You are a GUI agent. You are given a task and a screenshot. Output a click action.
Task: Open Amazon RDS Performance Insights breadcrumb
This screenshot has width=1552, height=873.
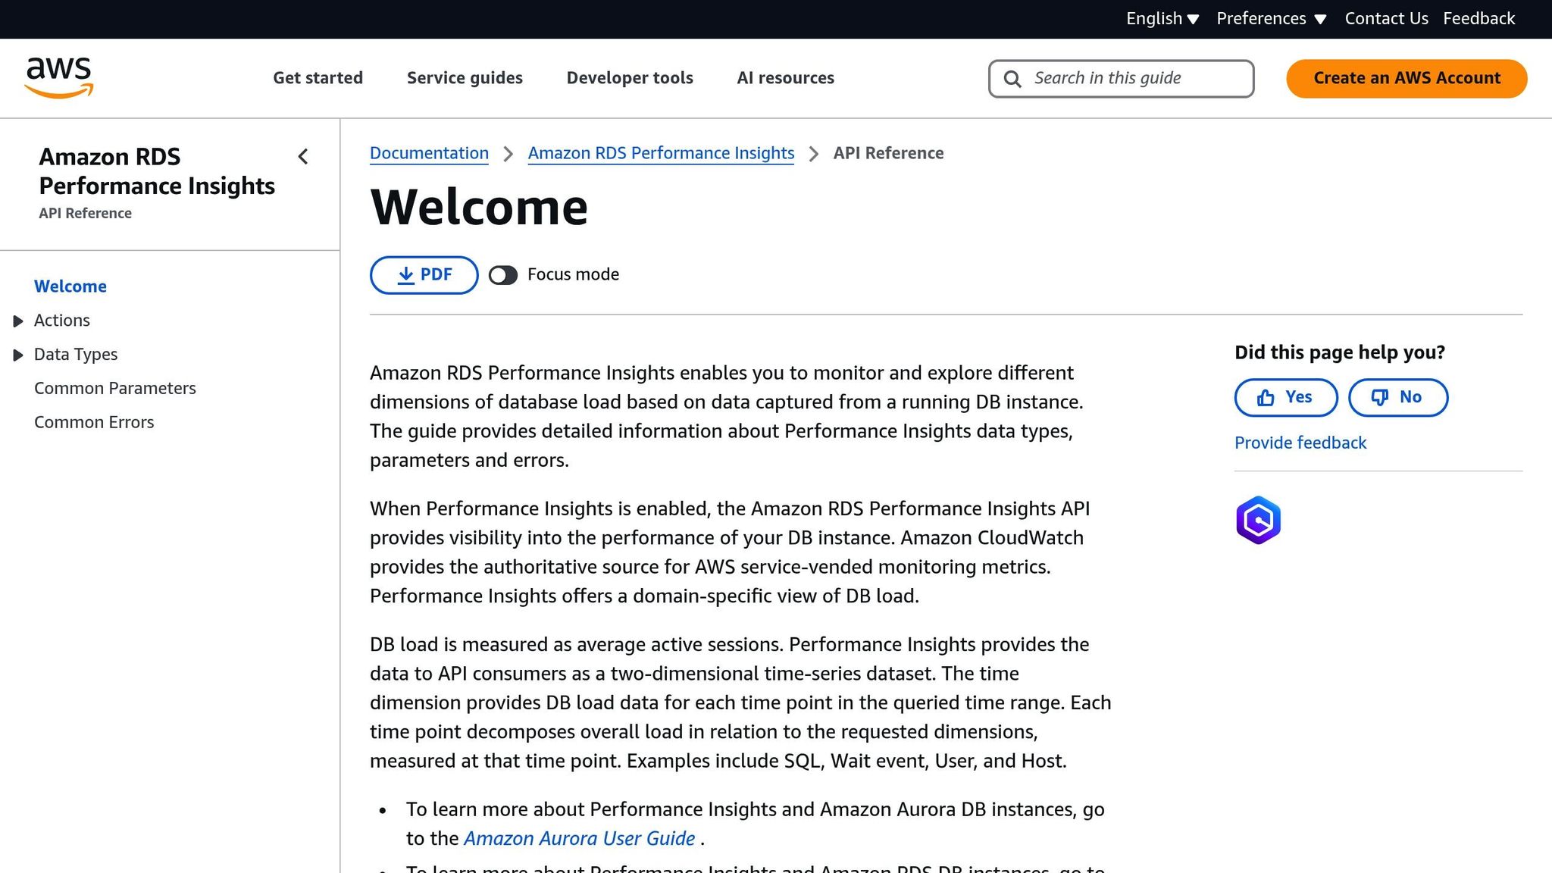coord(661,154)
